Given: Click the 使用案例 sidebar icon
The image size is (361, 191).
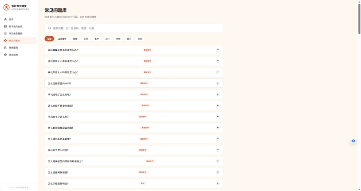Looking at the screenshot, I should point(6,48).
